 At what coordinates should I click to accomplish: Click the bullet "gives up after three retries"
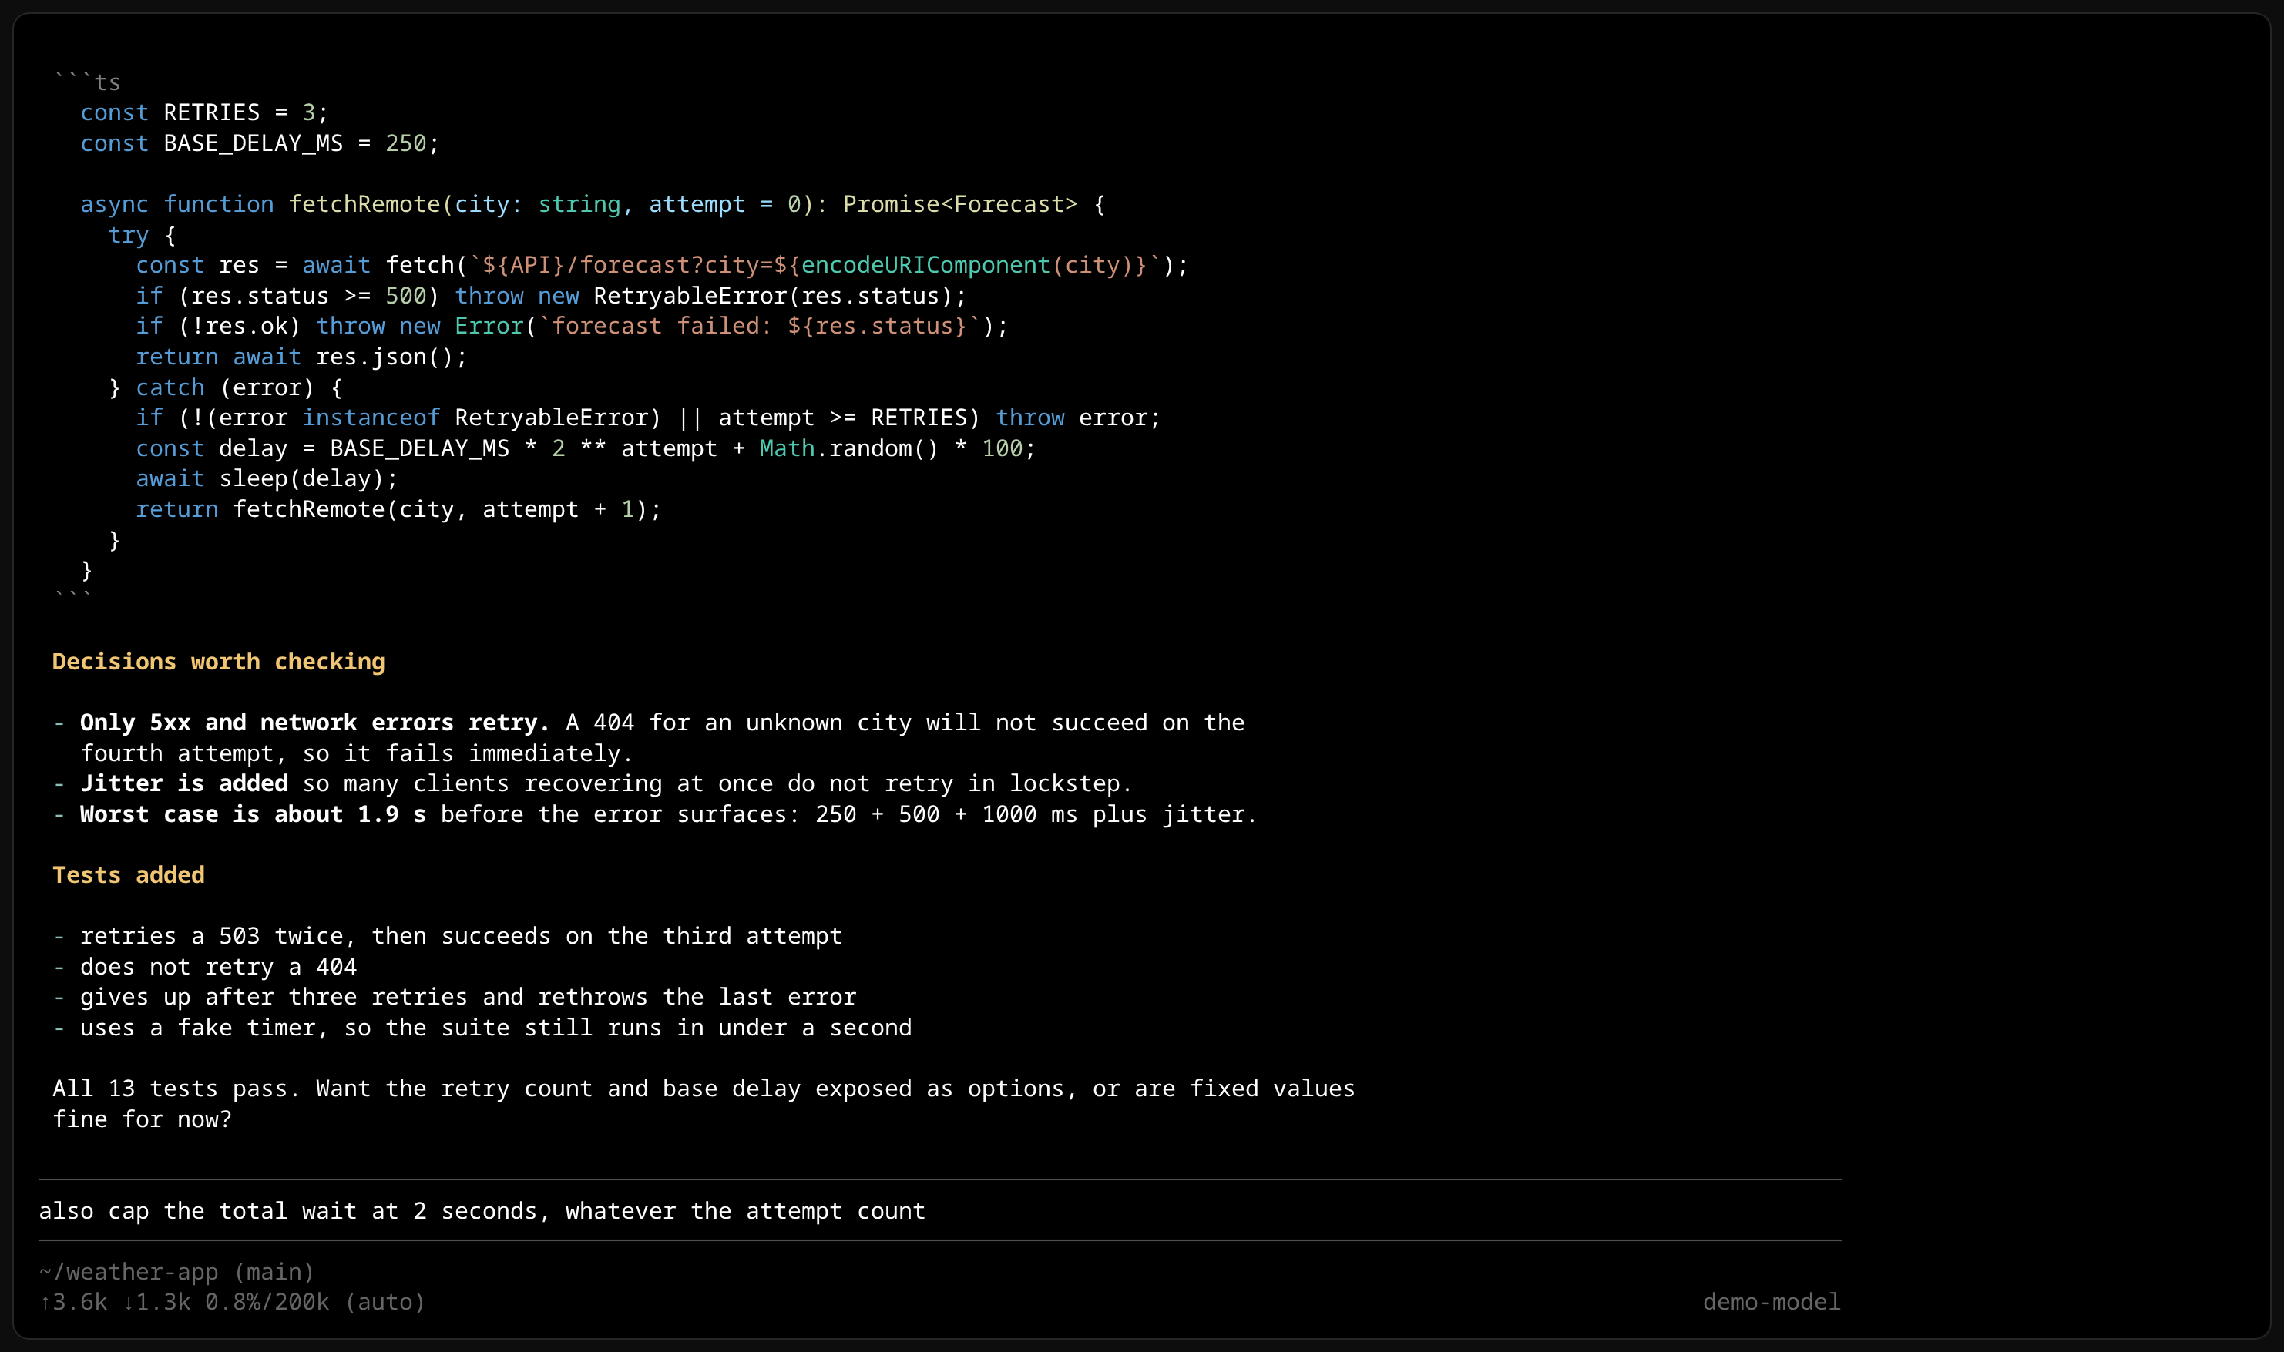pos(455,997)
